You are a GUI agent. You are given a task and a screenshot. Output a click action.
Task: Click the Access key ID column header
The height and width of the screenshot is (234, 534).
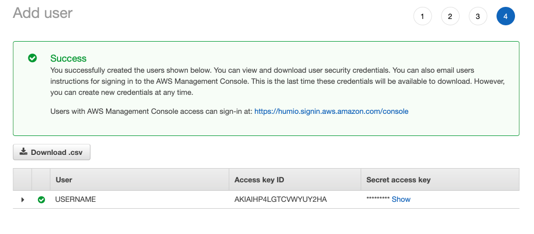click(259, 180)
